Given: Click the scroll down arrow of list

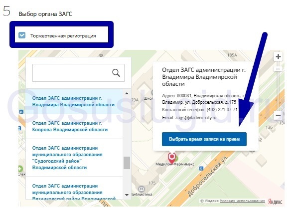Looking at the screenshot, I should 127,195.
